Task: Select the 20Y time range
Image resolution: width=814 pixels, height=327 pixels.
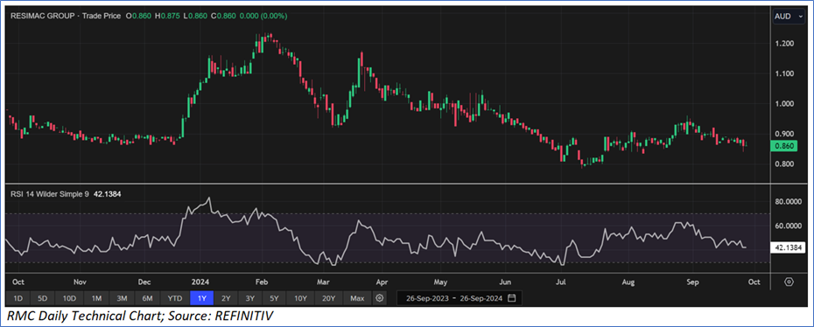Action: point(328,298)
